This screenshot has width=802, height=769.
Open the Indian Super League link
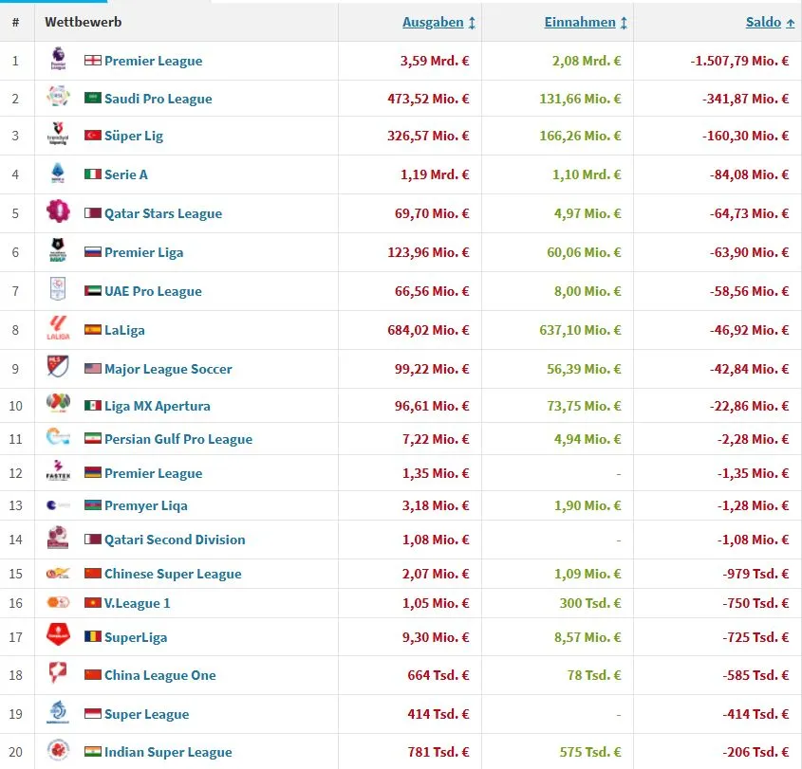coord(168,753)
